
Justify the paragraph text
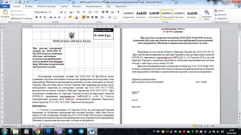click(x=96, y=17)
